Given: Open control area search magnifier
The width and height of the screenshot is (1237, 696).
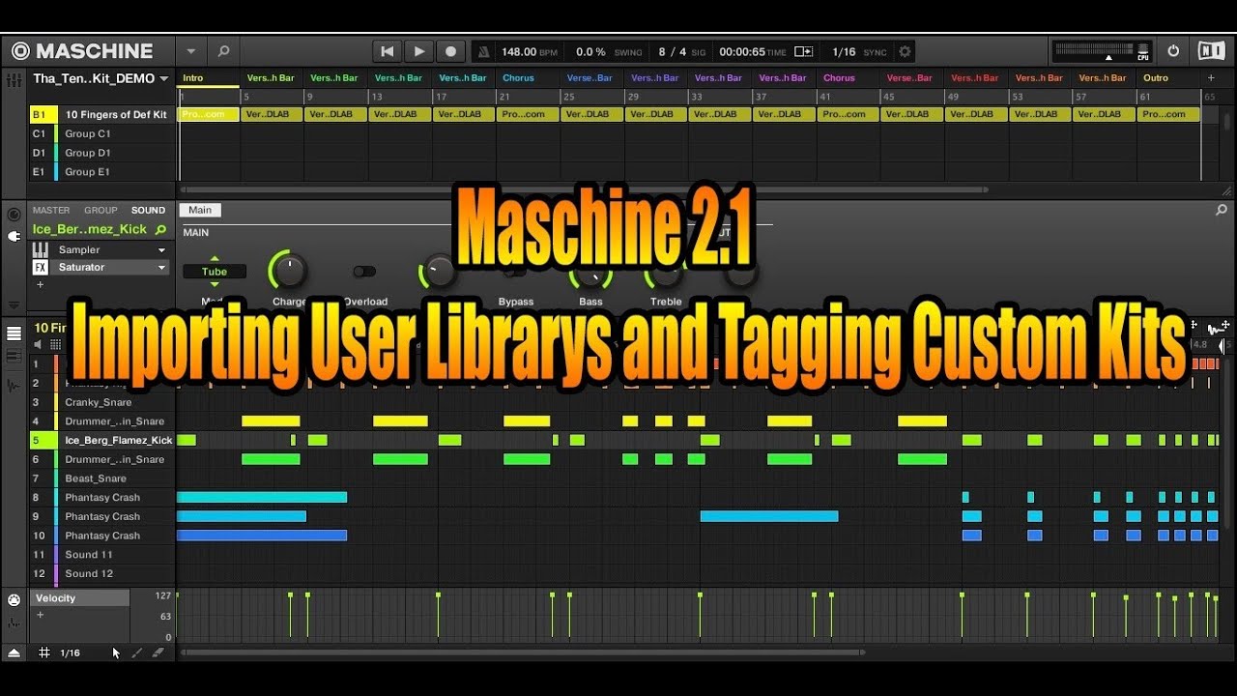Looking at the screenshot, I should [x=1221, y=210].
